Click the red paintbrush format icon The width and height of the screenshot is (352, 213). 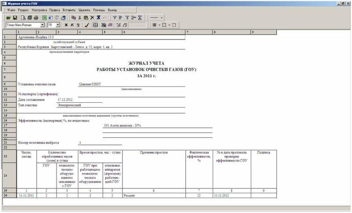[87, 25]
